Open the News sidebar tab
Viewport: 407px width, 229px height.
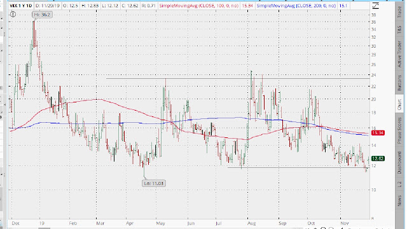[x=399, y=201]
